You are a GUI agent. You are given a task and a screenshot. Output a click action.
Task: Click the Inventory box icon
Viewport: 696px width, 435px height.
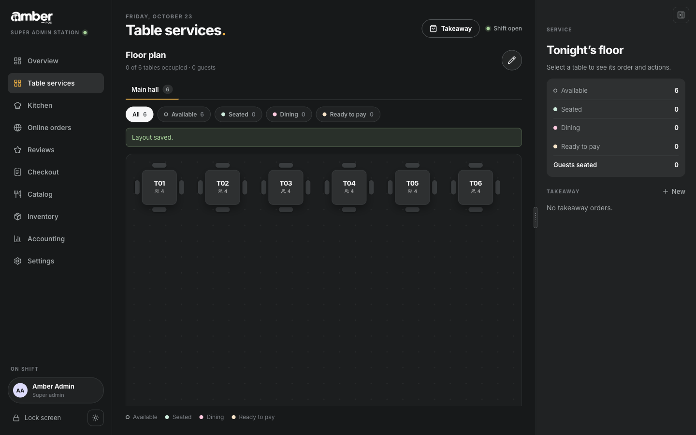pos(17,217)
